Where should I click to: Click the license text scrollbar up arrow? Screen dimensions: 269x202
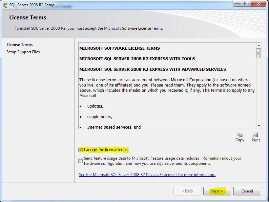pos(259,45)
